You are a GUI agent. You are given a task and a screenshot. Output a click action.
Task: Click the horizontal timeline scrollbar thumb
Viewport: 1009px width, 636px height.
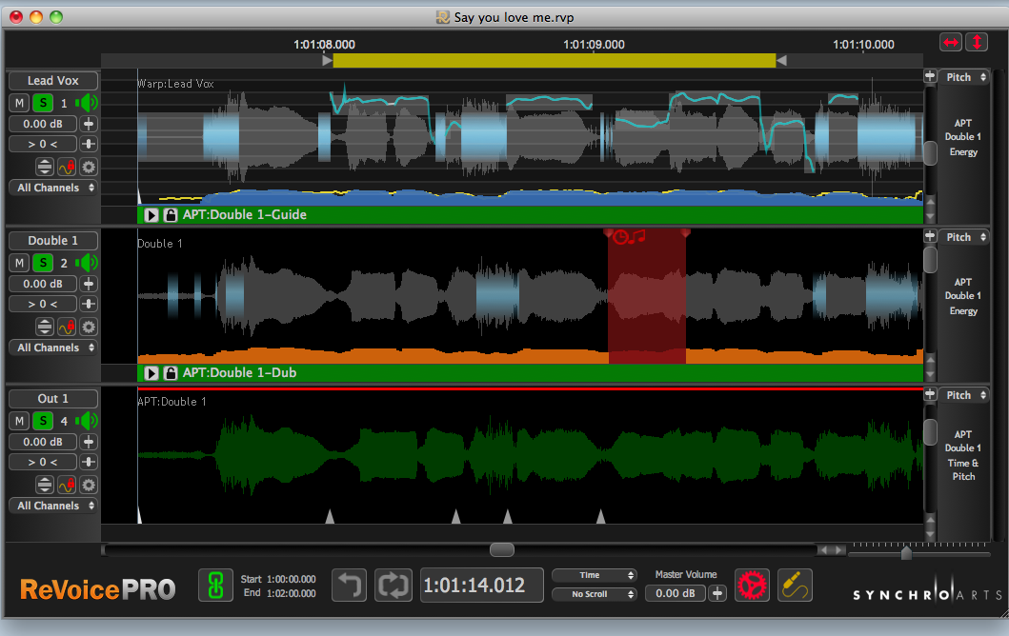[x=502, y=549]
